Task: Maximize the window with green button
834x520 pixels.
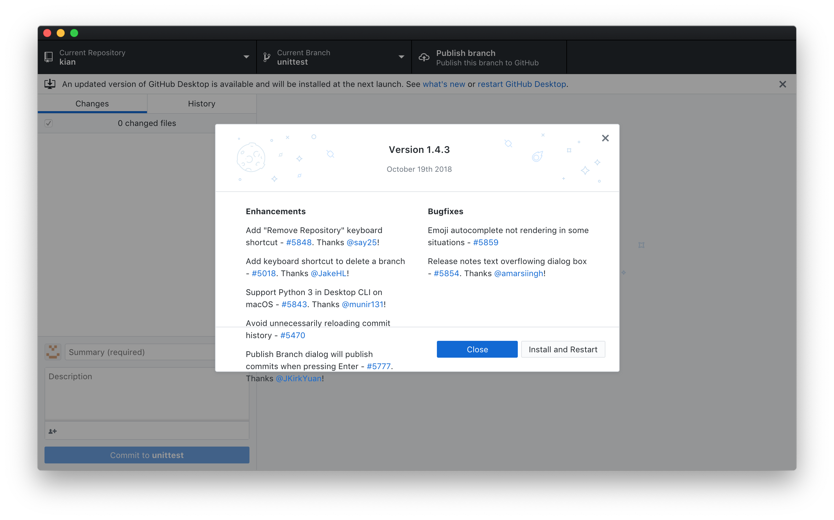Action: point(74,33)
